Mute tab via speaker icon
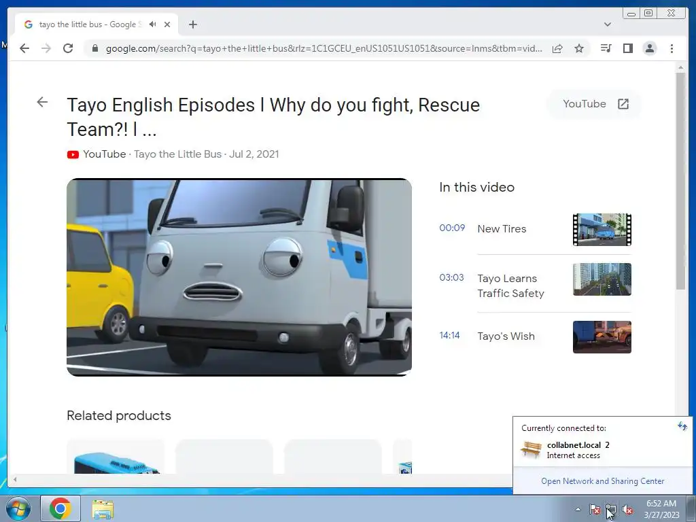The image size is (696, 522). point(153,24)
